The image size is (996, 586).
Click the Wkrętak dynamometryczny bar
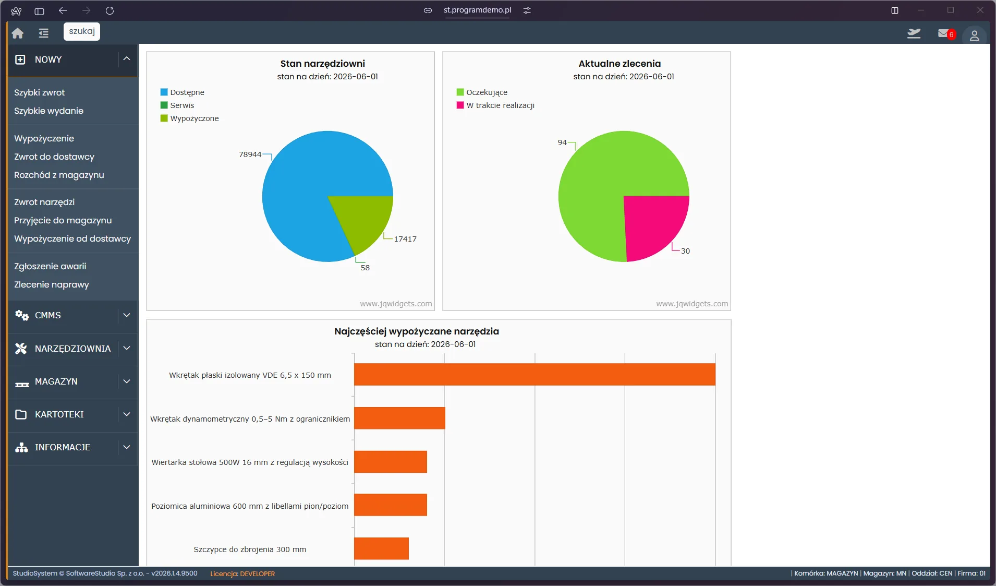[x=399, y=418]
